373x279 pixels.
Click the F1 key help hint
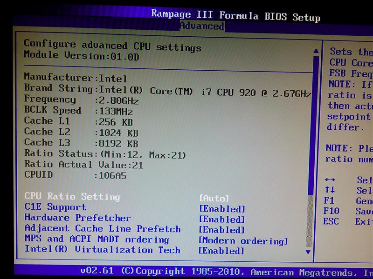click(x=328, y=201)
